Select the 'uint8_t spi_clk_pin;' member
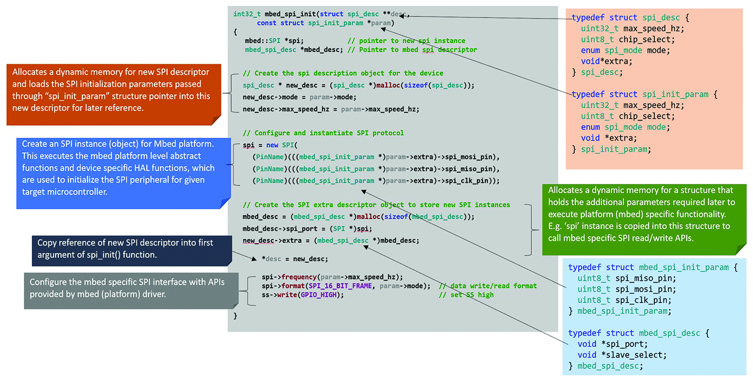Image resolution: width=753 pixels, height=381 pixels. click(625, 300)
